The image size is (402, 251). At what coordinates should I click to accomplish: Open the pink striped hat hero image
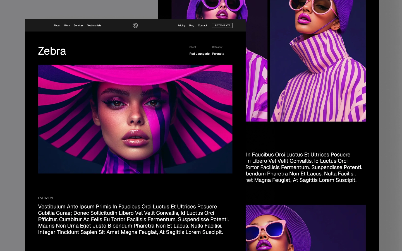click(x=135, y=119)
